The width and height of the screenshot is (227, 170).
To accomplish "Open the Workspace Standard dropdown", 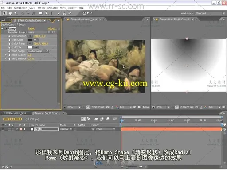I will point(210,13).
